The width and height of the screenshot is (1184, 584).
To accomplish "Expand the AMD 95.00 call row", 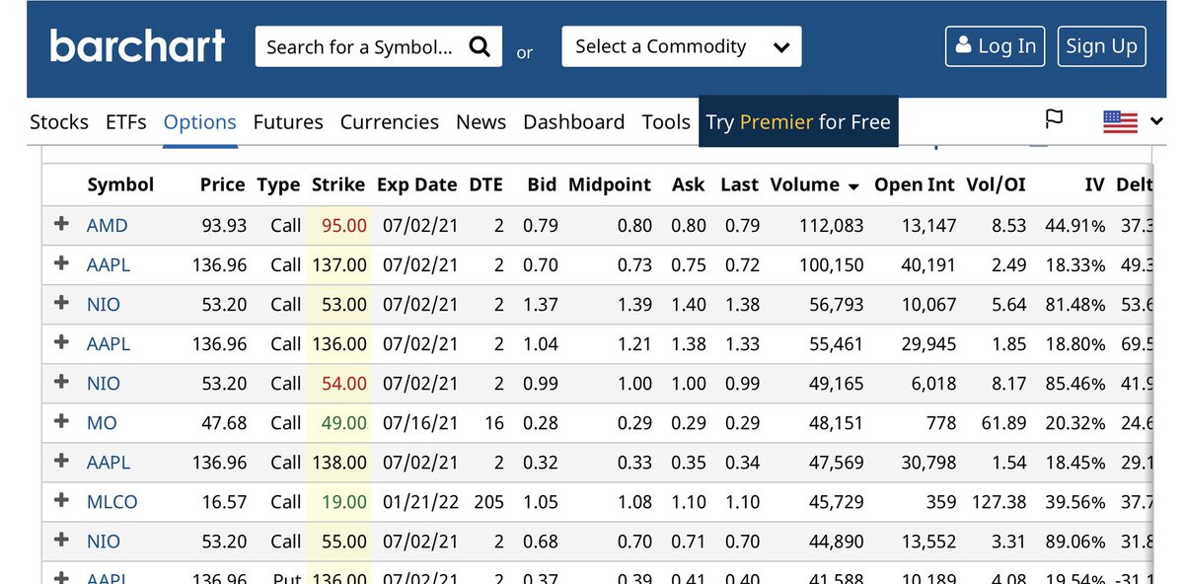I will pyautogui.click(x=61, y=224).
